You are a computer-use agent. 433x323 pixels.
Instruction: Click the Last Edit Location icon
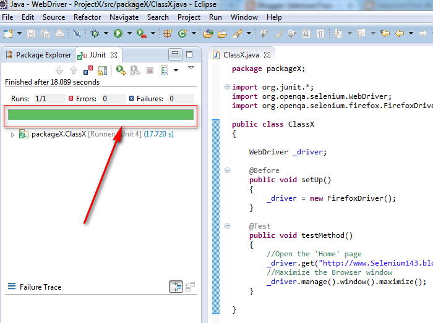[x=385, y=33]
